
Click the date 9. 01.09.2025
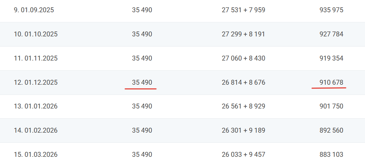click(34, 10)
